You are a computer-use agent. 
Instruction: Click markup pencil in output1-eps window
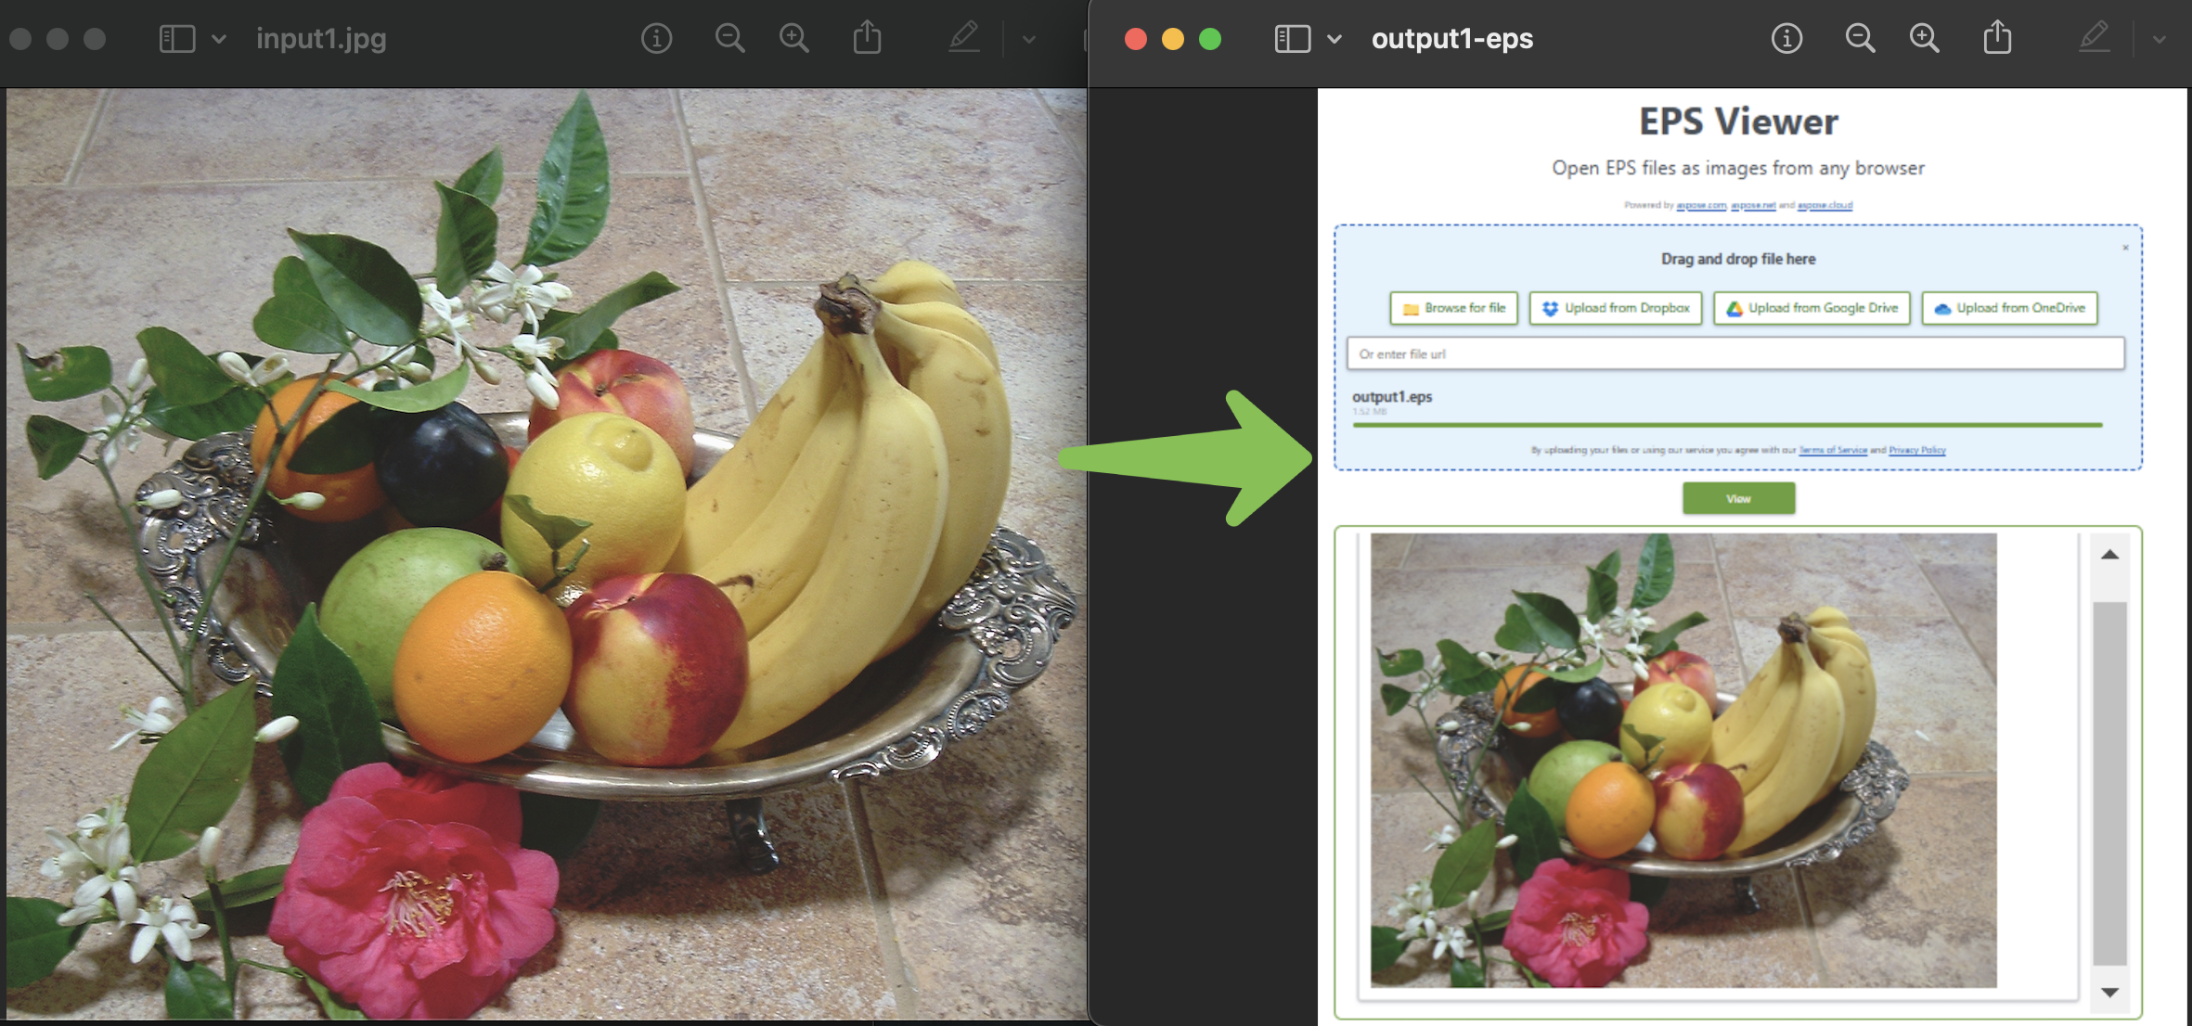coord(2094,38)
